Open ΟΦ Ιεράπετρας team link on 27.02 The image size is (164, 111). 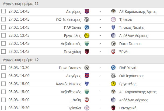[x=69, y=20]
